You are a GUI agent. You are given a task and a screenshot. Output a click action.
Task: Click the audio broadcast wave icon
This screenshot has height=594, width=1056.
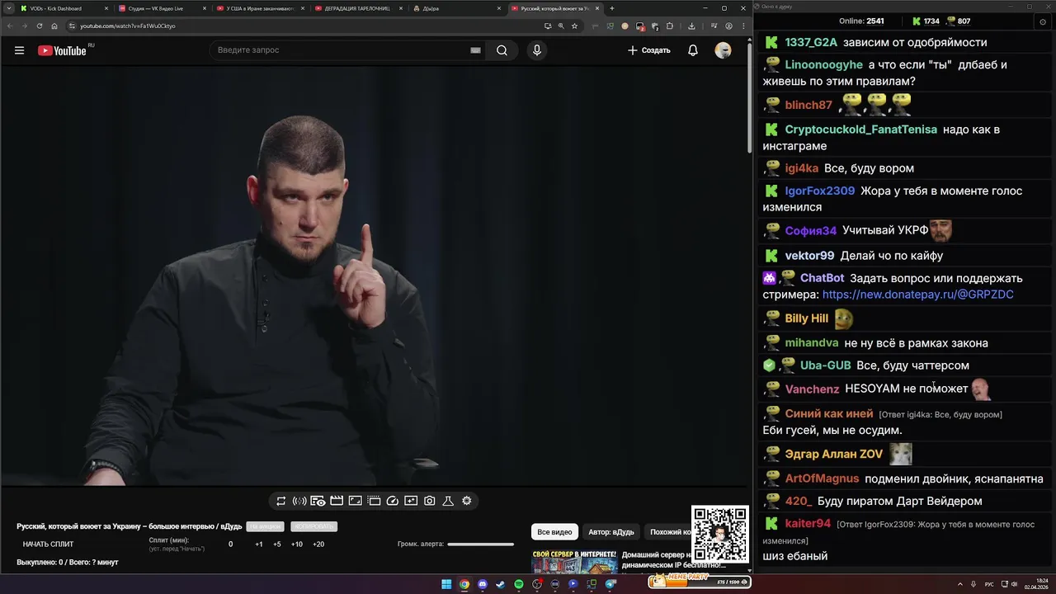pyautogui.click(x=299, y=501)
